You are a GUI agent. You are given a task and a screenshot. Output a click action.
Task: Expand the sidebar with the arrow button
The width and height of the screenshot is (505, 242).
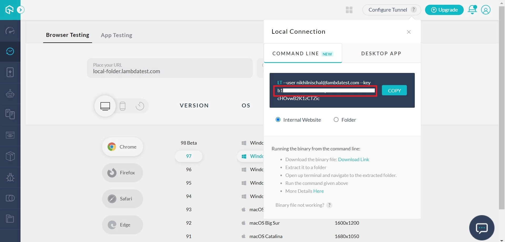coord(21,10)
